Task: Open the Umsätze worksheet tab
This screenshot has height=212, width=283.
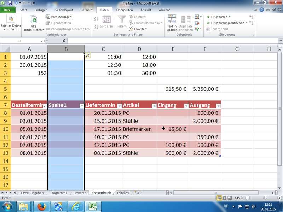Action: tap(80, 193)
